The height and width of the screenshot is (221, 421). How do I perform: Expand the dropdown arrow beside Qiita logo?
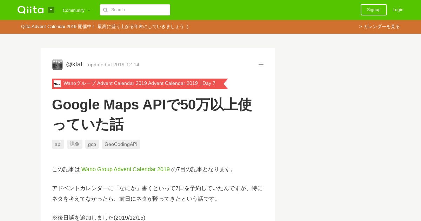coord(51,10)
